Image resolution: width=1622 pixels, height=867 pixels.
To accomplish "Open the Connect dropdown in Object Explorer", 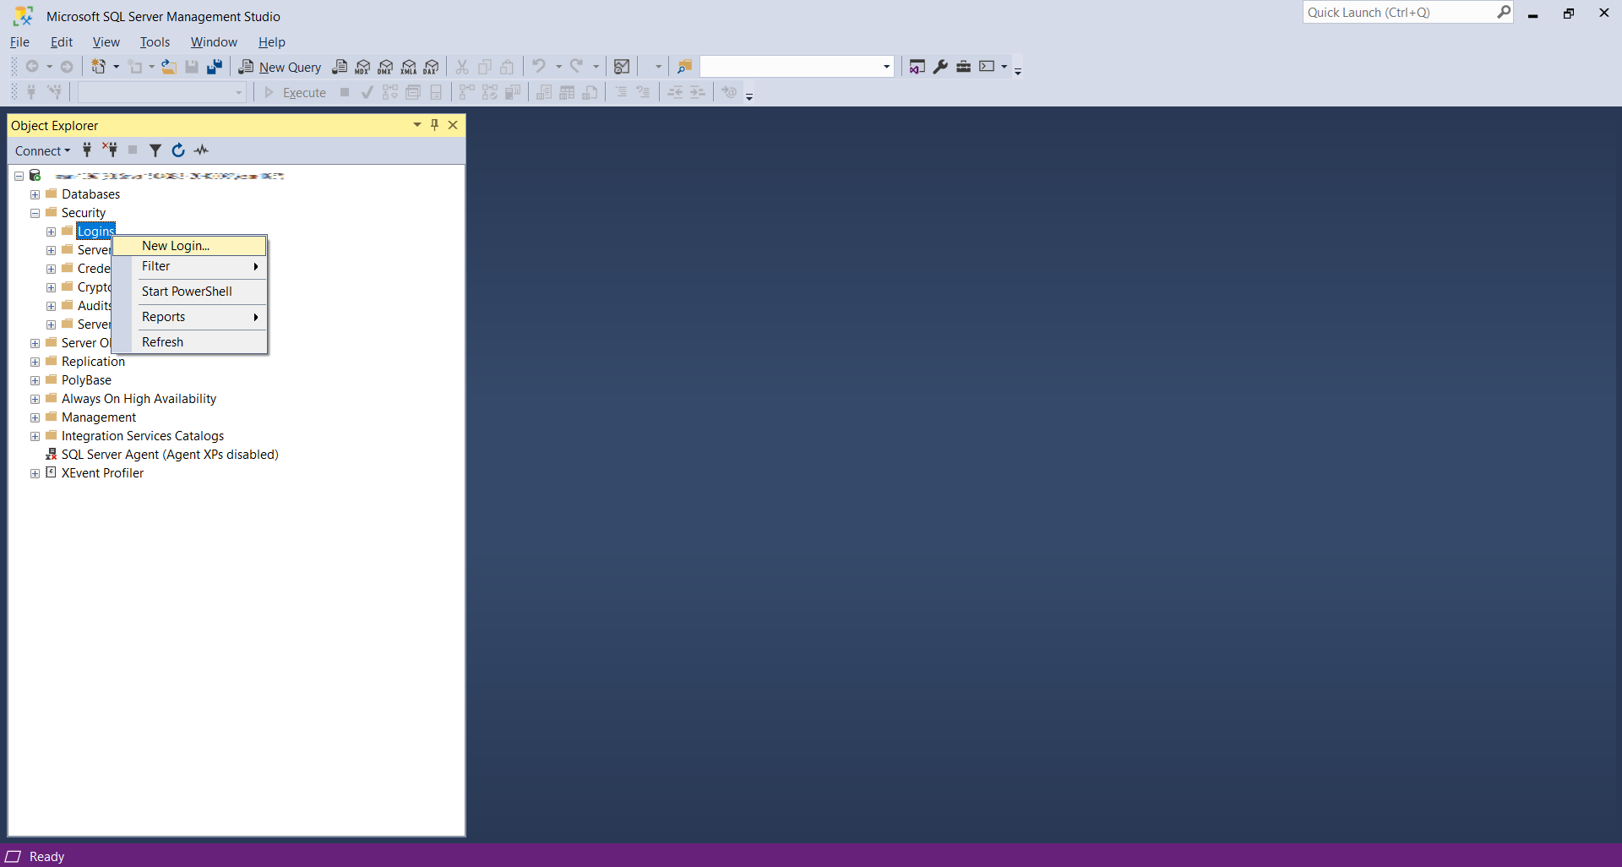I will click(43, 150).
